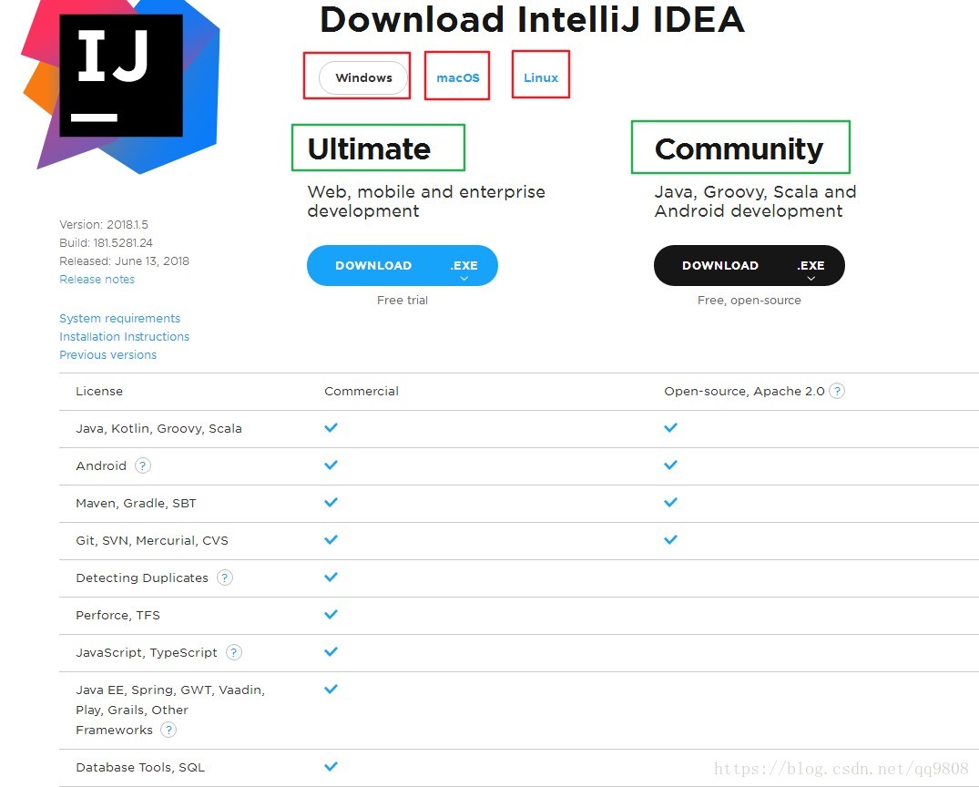Open the Previous versions link
The width and height of the screenshot is (979, 787).
tap(108, 354)
